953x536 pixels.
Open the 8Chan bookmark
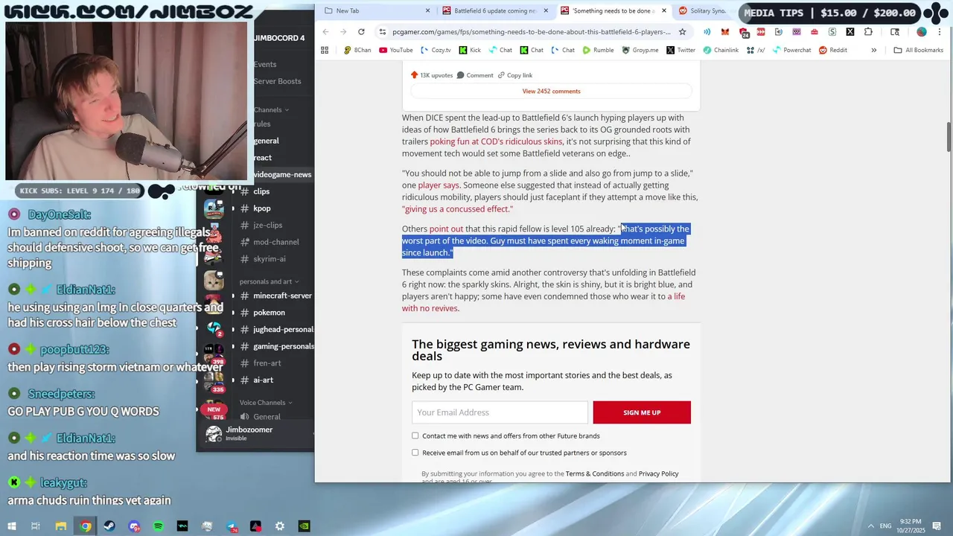pos(357,50)
